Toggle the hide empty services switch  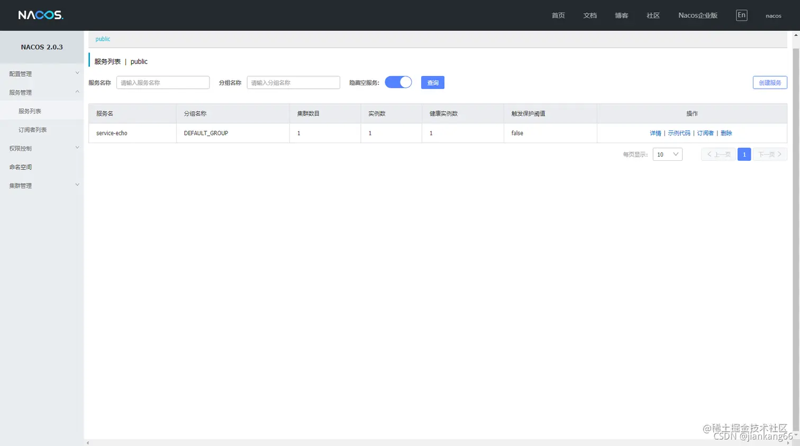coord(398,82)
